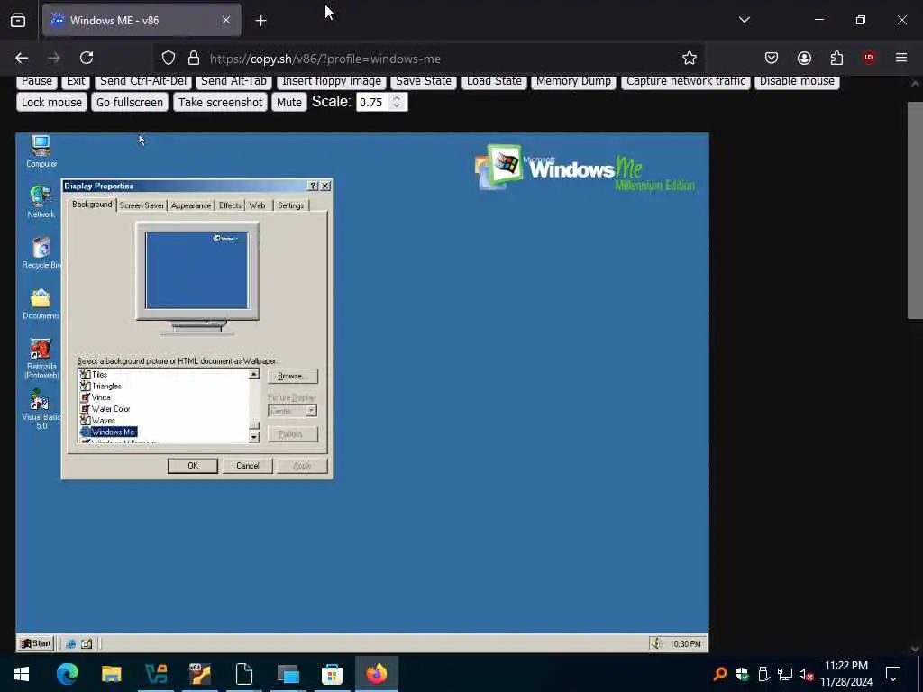
Task: Select Waves wallpaper in the list
Action: tap(103, 421)
